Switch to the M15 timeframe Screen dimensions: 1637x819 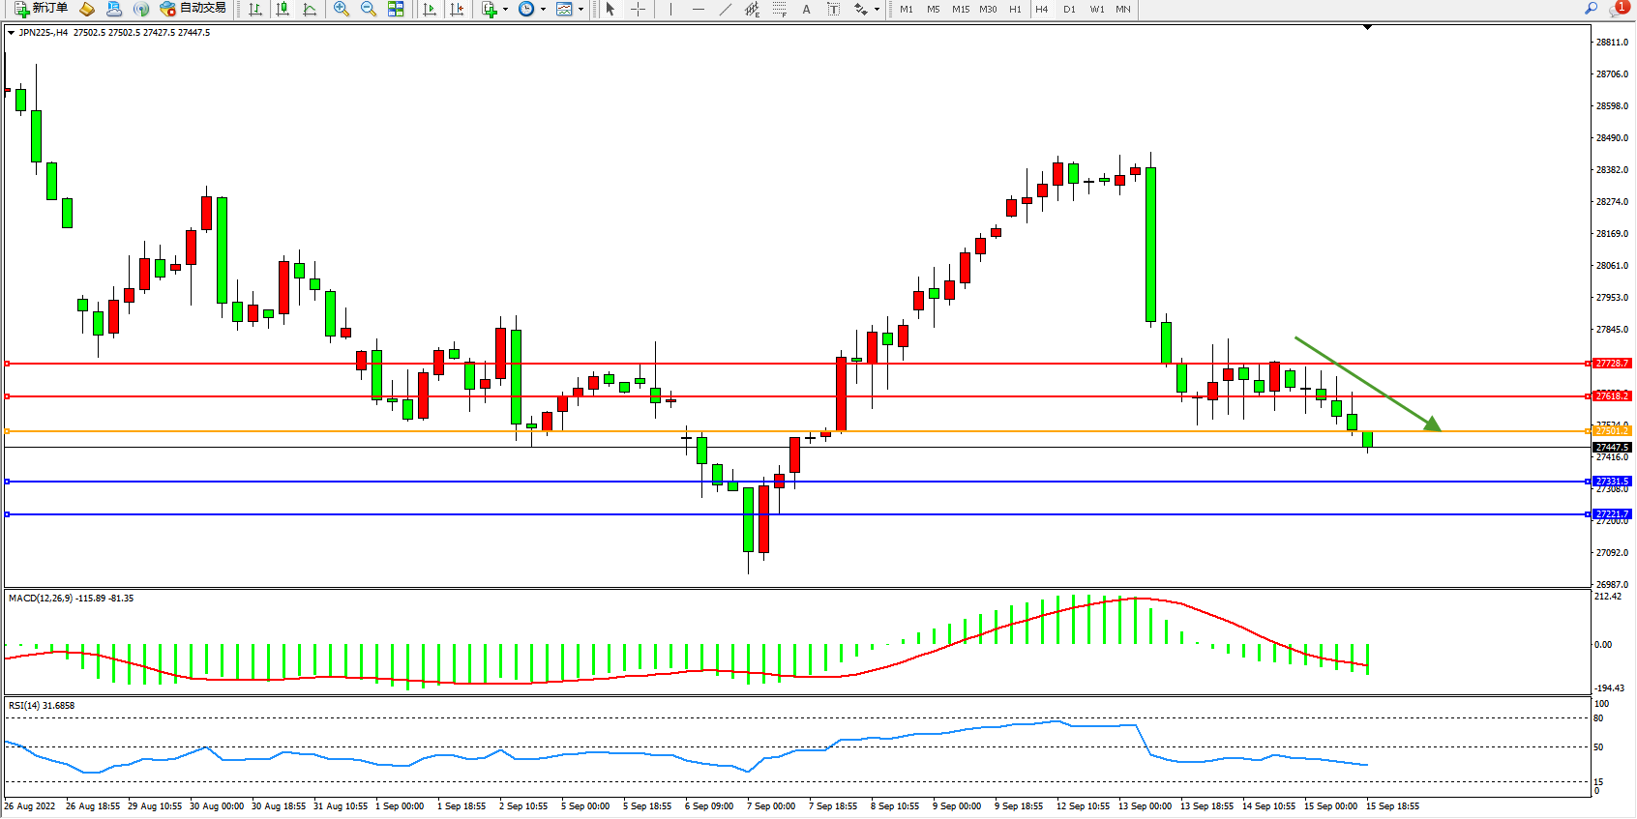pos(960,9)
